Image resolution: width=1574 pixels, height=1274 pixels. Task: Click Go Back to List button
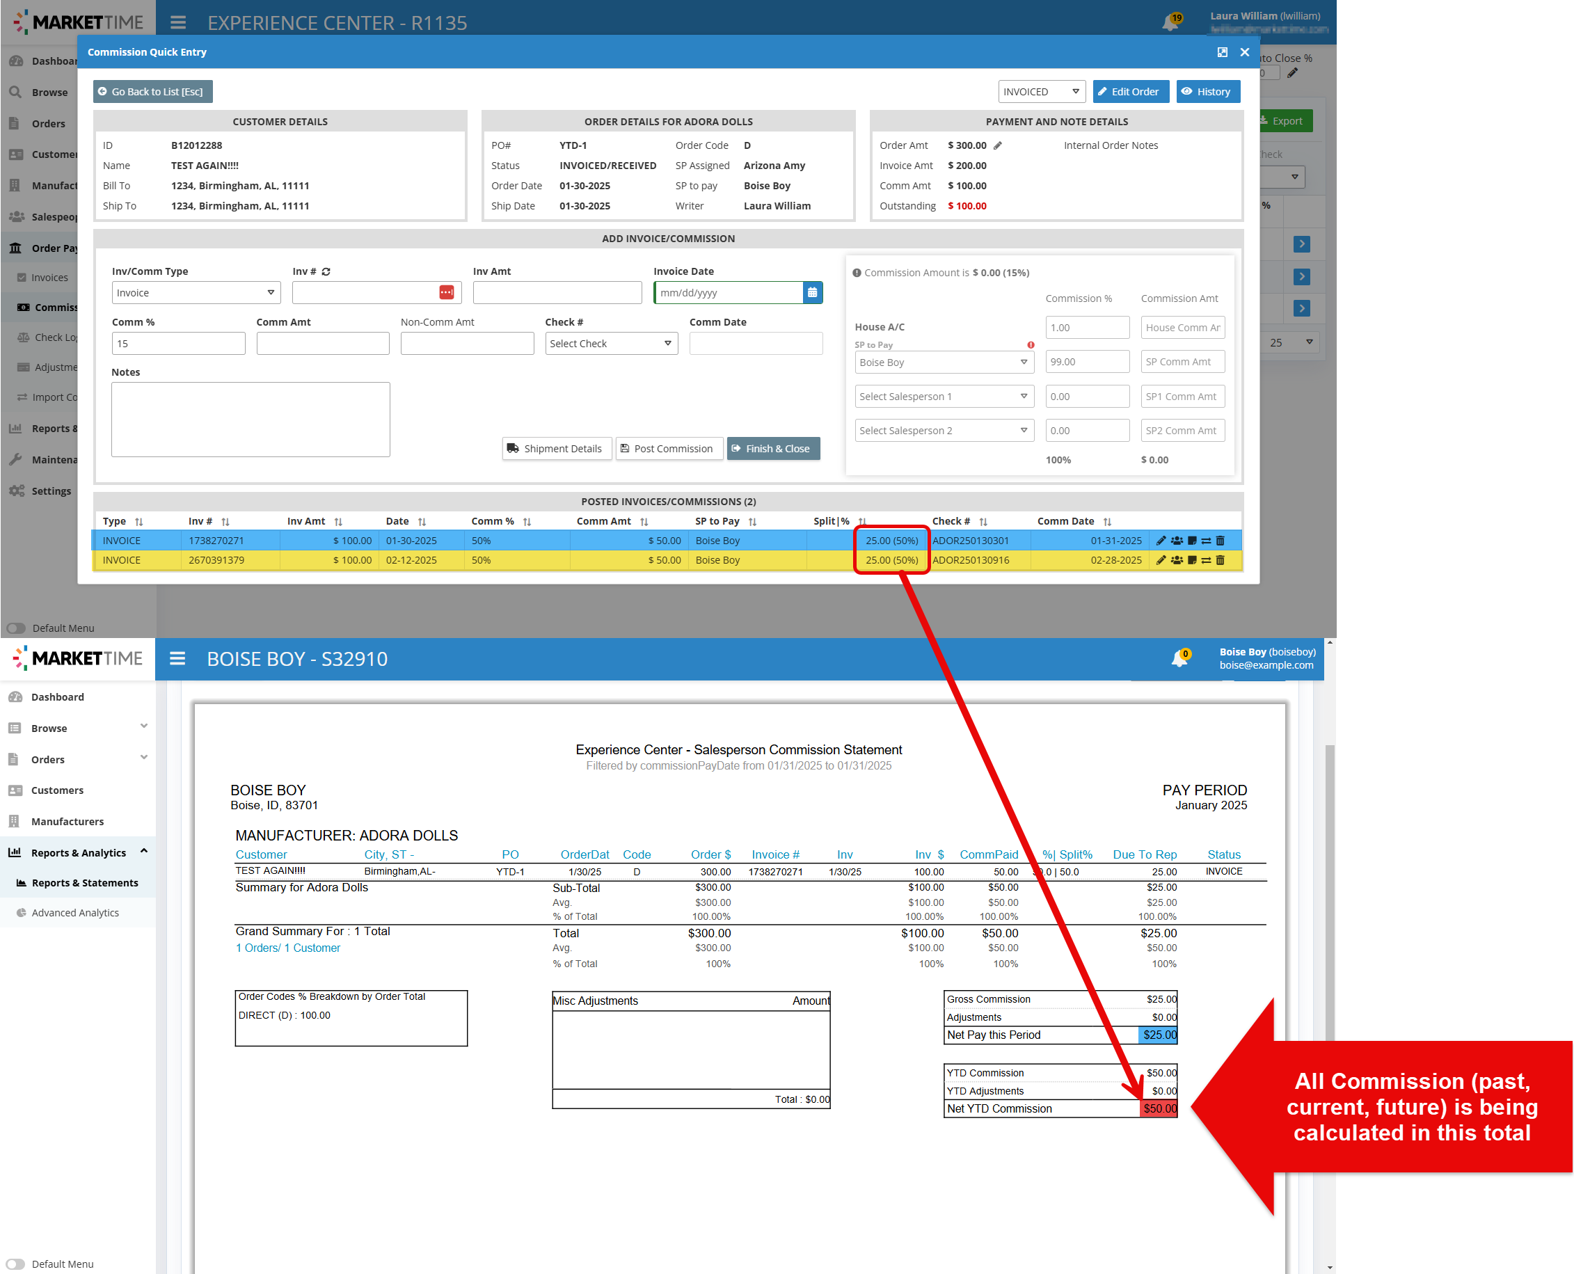tap(152, 92)
